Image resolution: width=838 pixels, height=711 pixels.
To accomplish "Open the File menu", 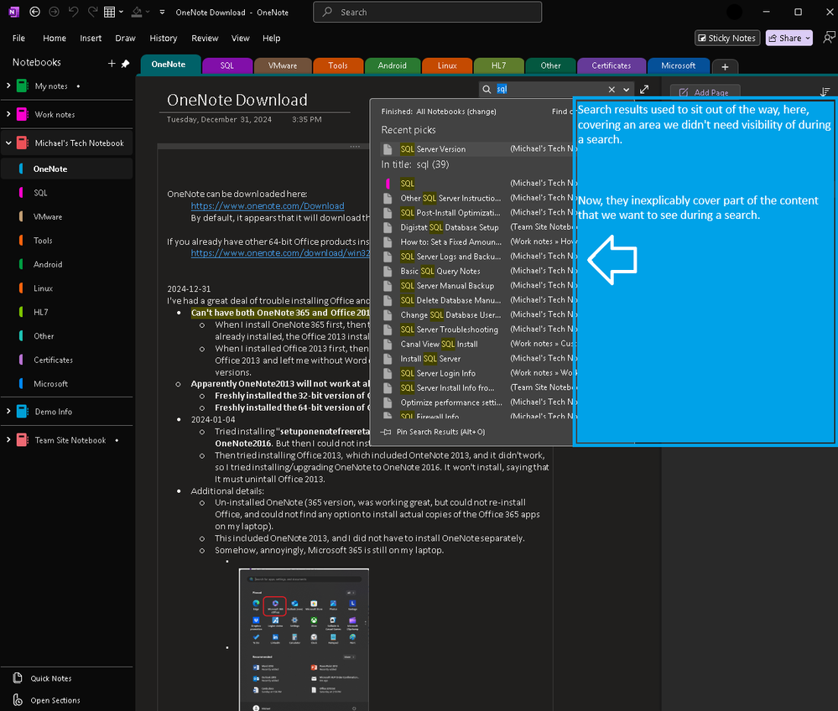I will click(18, 38).
